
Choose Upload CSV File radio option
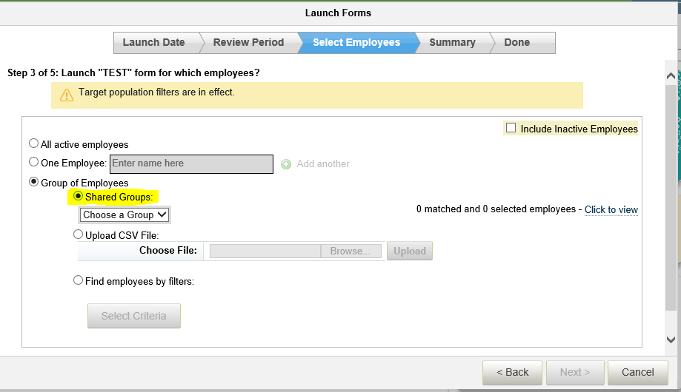[x=78, y=234]
